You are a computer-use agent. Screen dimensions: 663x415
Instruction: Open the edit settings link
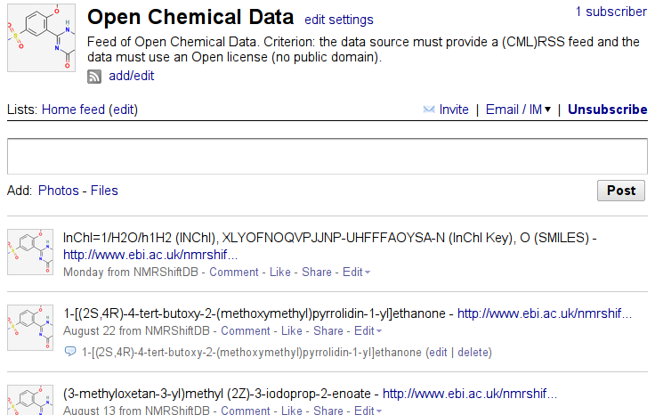pos(338,20)
